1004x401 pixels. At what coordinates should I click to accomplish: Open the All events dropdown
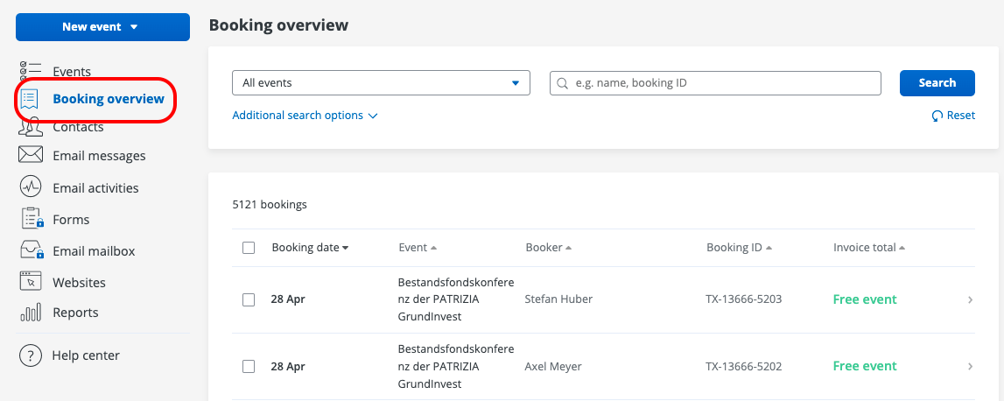coord(381,83)
